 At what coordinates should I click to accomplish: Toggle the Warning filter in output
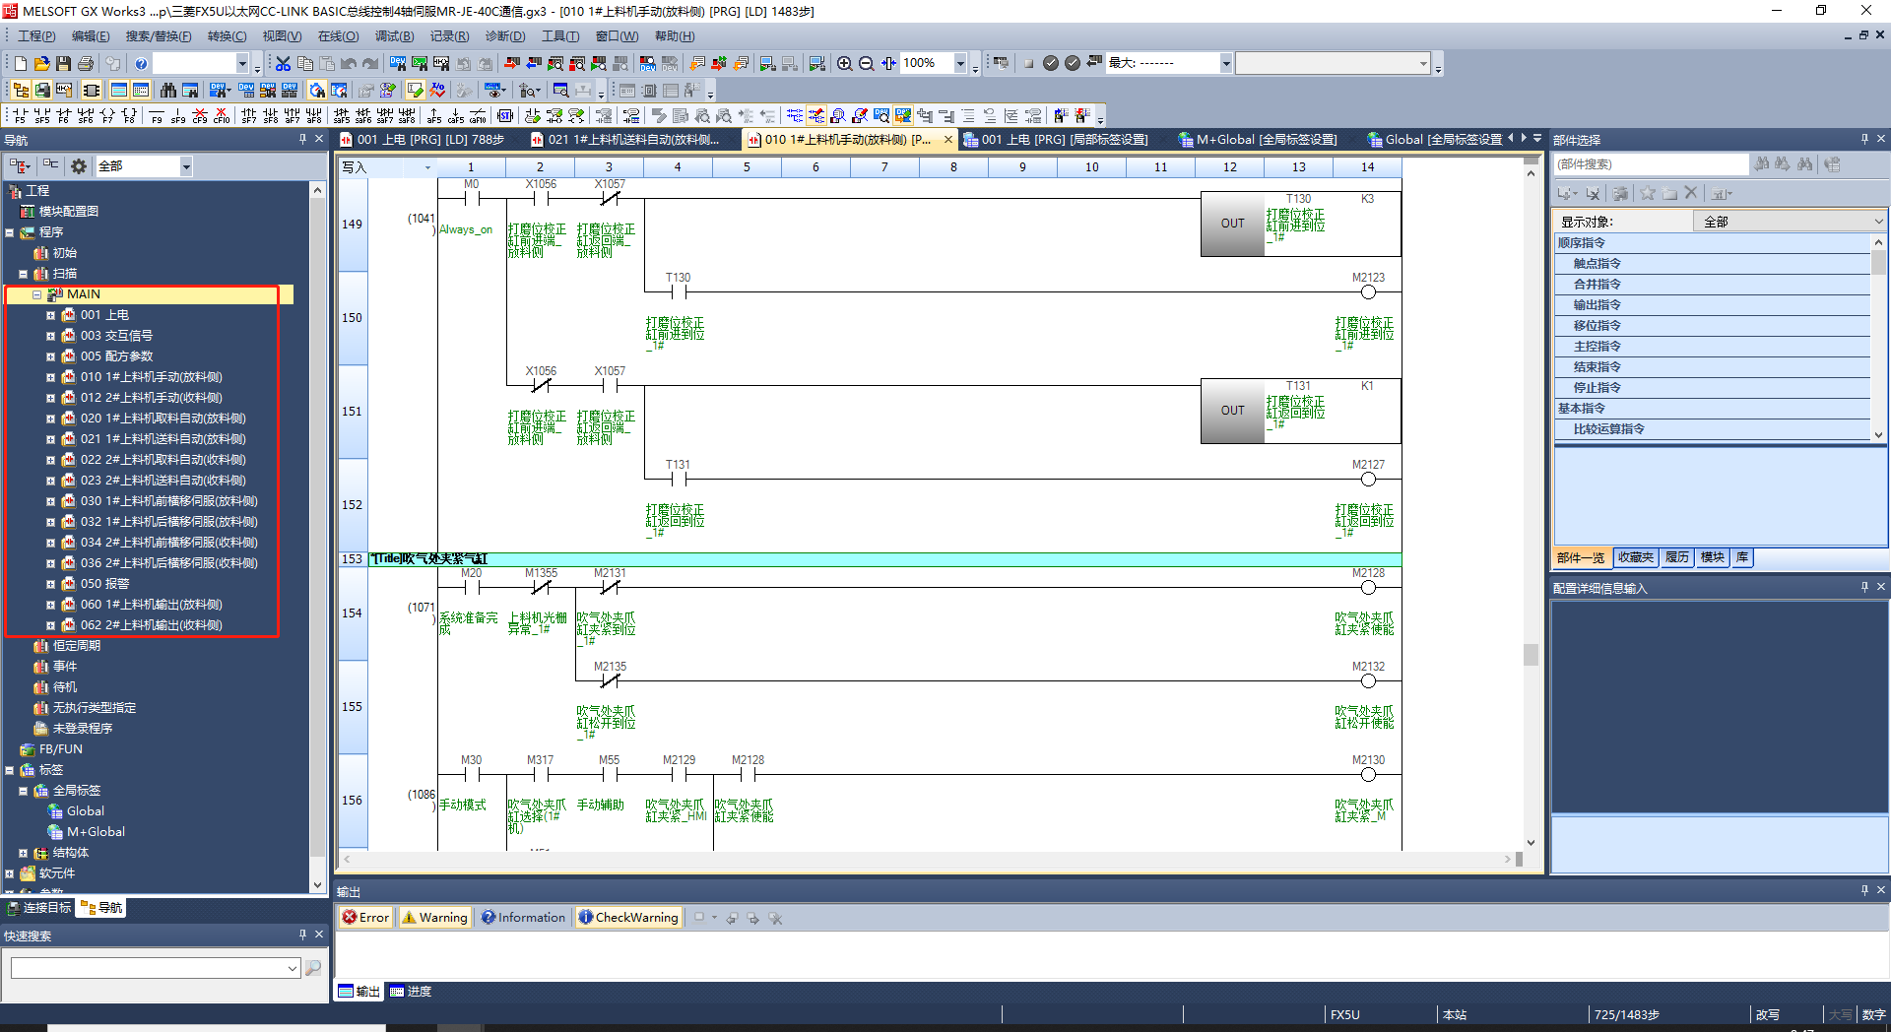pyautogui.click(x=434, y=918)
